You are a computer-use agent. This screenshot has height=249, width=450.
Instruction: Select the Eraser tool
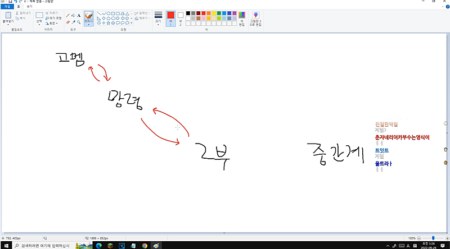click(67, 22)
